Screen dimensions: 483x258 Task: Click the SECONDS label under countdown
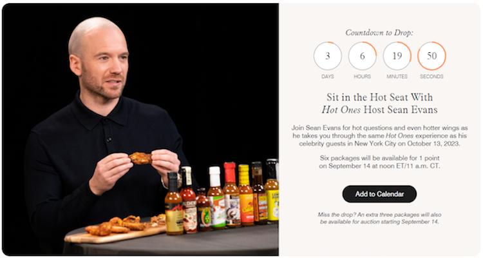click(x=431, y=76)
